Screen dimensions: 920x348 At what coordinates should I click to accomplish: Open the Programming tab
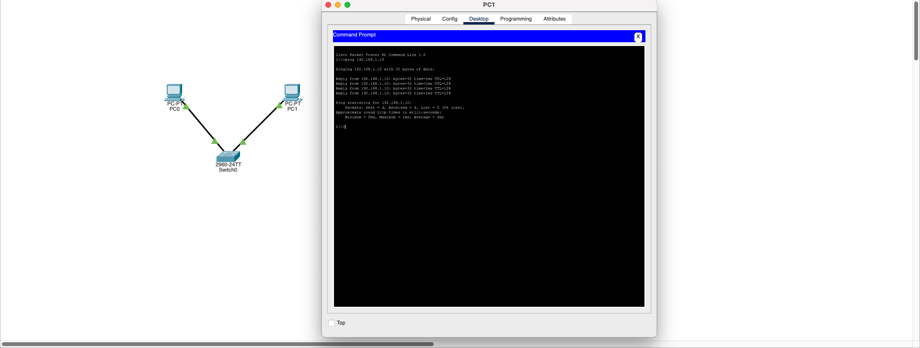click(x=516, y=19)
